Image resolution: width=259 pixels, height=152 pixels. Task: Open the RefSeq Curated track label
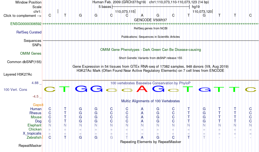click(x=29, y=32)
